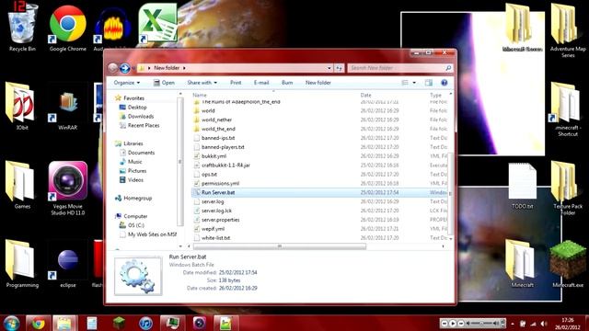
Task: Open the Minecraft folder on desktop
Action: tap(522, 264)
